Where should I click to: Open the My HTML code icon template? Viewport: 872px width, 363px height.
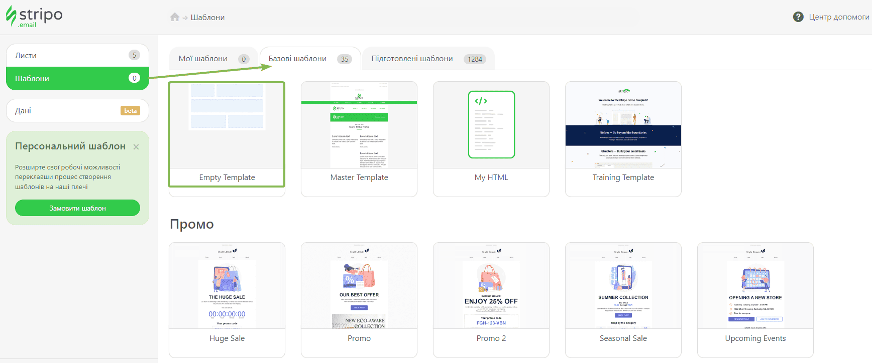[491, 125]
